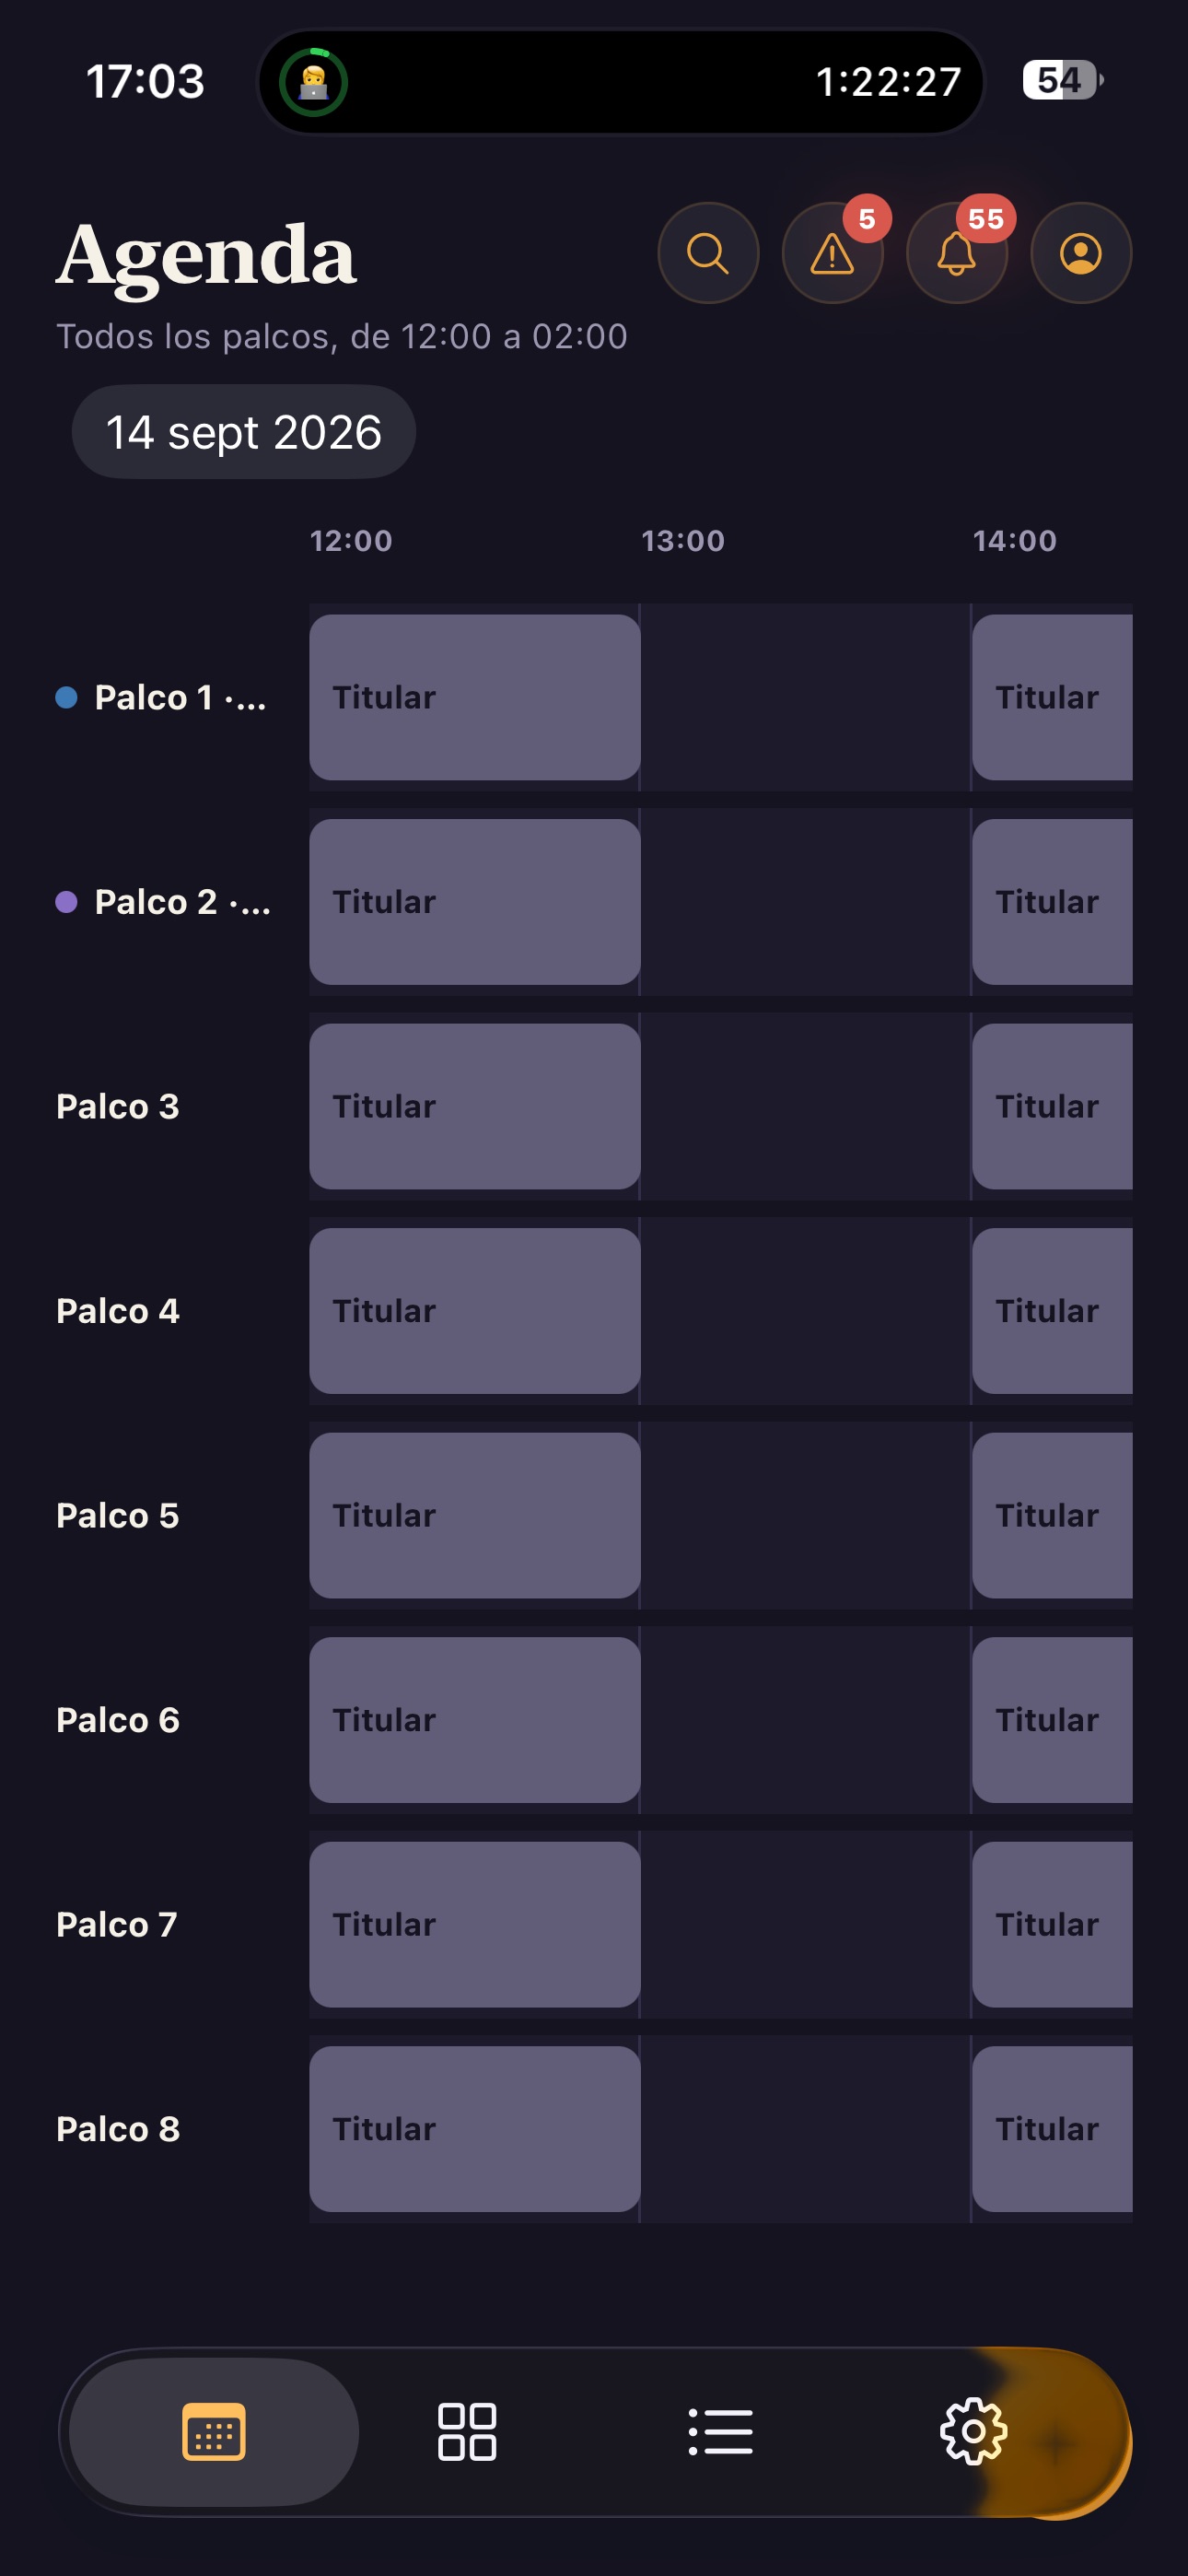Open the settings gear tab icon

[973, 2431]
